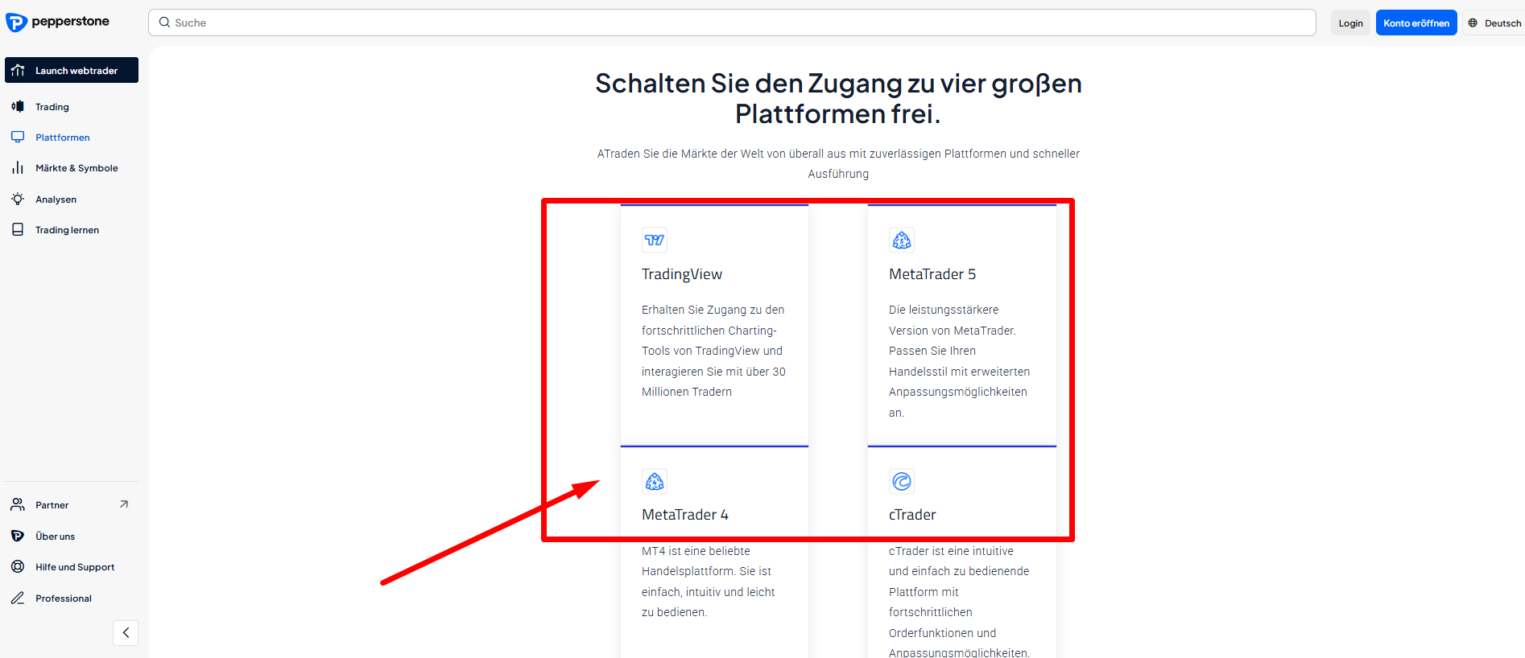Click the Plattformen monitor icon
Image resolution: width=1525 pixels, height=658 pixels.
pos(18,137)
